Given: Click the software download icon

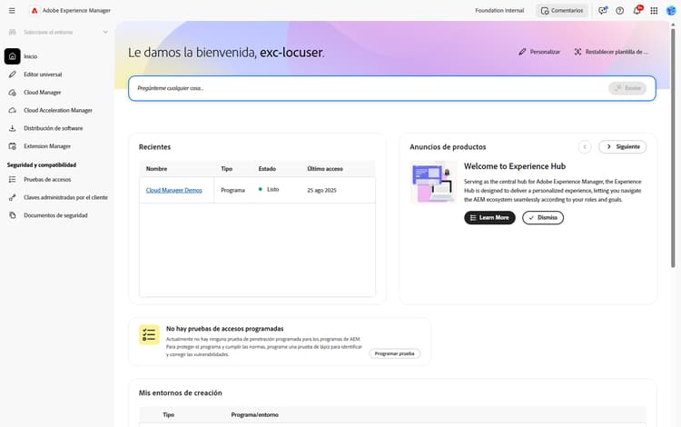Looking at the screenshot, I should pos(12,128).
